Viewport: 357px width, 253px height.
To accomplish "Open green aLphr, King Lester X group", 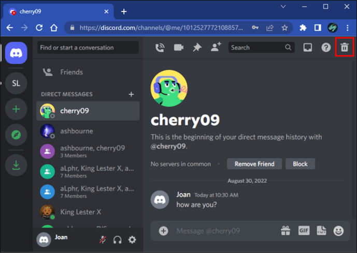I will tap(88, 172).
